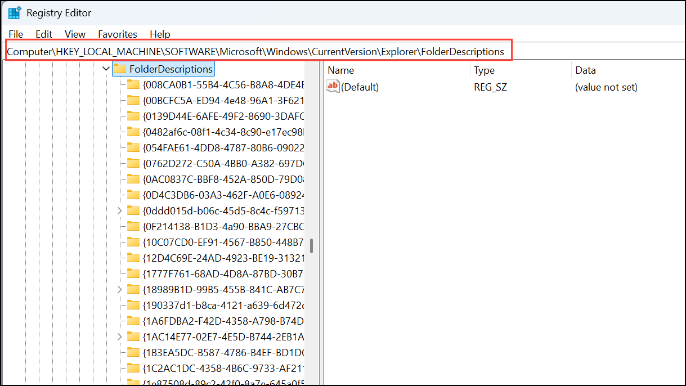Click folder icon for {008CA0B1-55B4 key
Image resolution: width=686 pixels, height=386 pixels.
point(133,85)
